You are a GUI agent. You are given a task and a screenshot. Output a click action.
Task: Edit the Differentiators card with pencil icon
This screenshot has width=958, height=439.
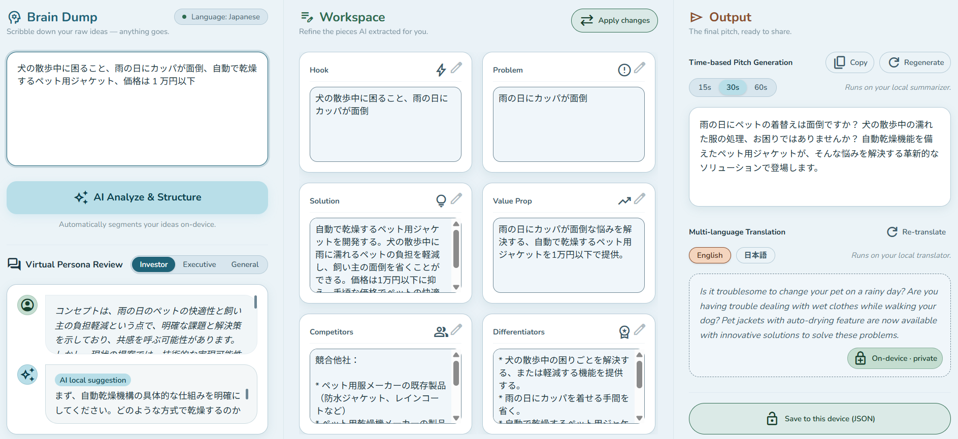pos(640,329)
